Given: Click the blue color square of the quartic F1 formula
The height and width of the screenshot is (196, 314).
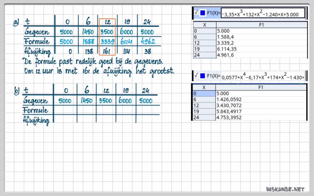Looking at the screenshot, I should [x=203, y=76].
